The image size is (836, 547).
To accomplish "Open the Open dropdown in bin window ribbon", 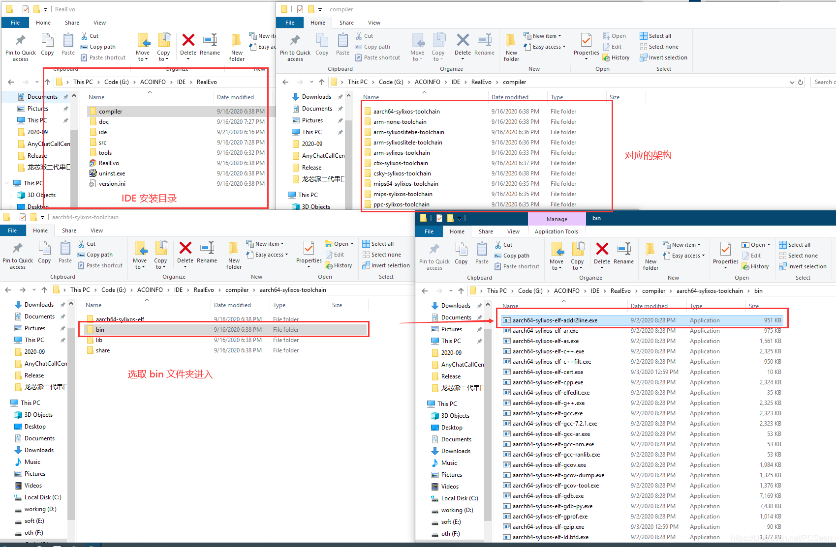I will [756, 245].
